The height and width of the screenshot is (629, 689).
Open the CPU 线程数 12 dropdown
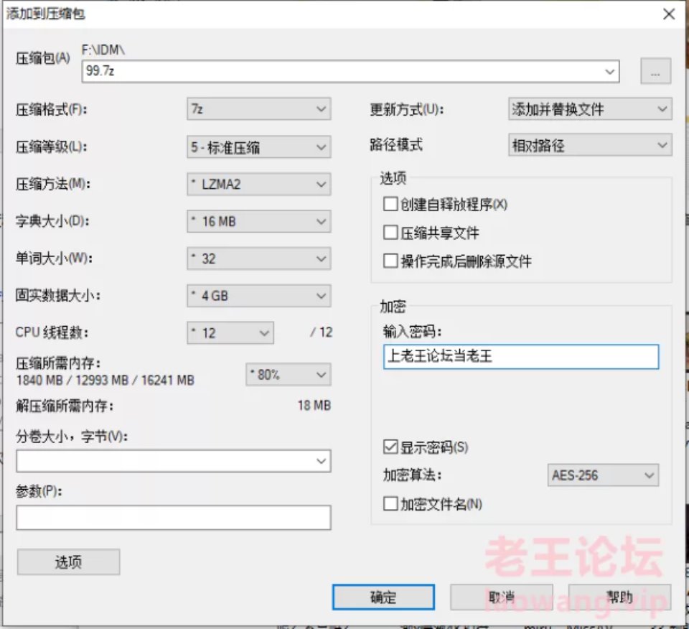pyautogui.click(x=230, y=332)
